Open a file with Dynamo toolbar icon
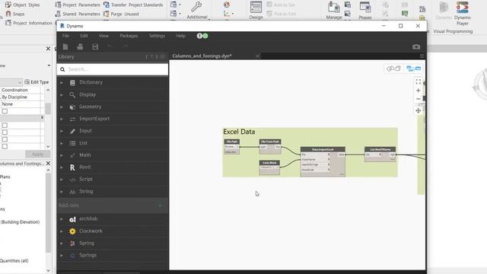The image size is (487, 274). click(x=80, y=46)
